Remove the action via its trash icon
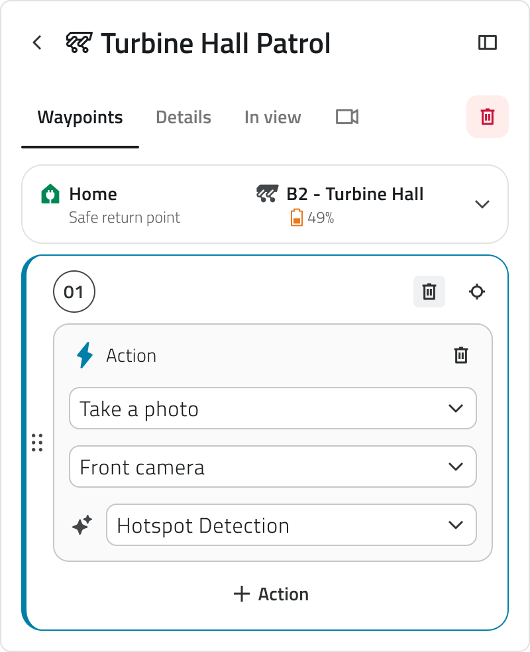This screenshot has width=530, height=652. (x=460, y=355)
